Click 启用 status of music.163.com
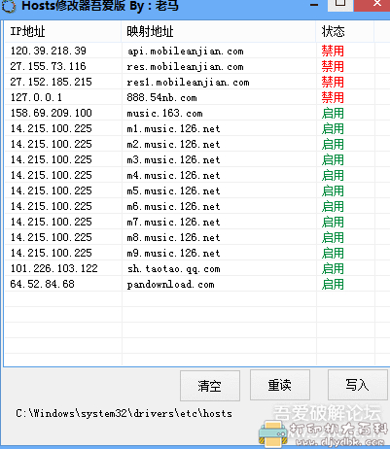This screenshot has height=449, width=390. [333, 113]
